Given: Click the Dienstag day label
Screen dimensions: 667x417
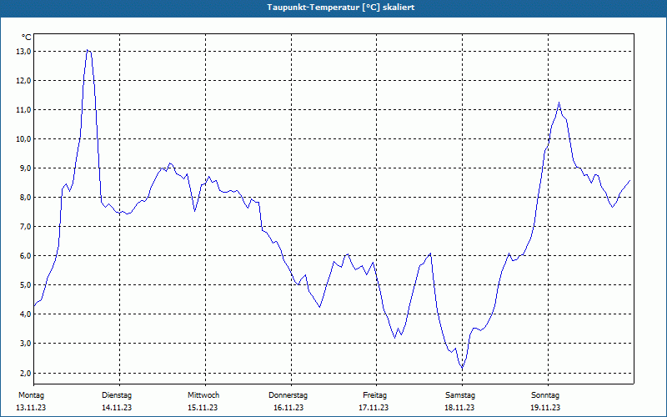Looking at the screenshot, I should pos(117,395).
